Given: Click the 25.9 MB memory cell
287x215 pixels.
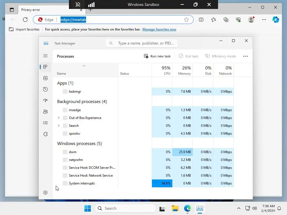Looking at the screenshot, I should 182,152.
